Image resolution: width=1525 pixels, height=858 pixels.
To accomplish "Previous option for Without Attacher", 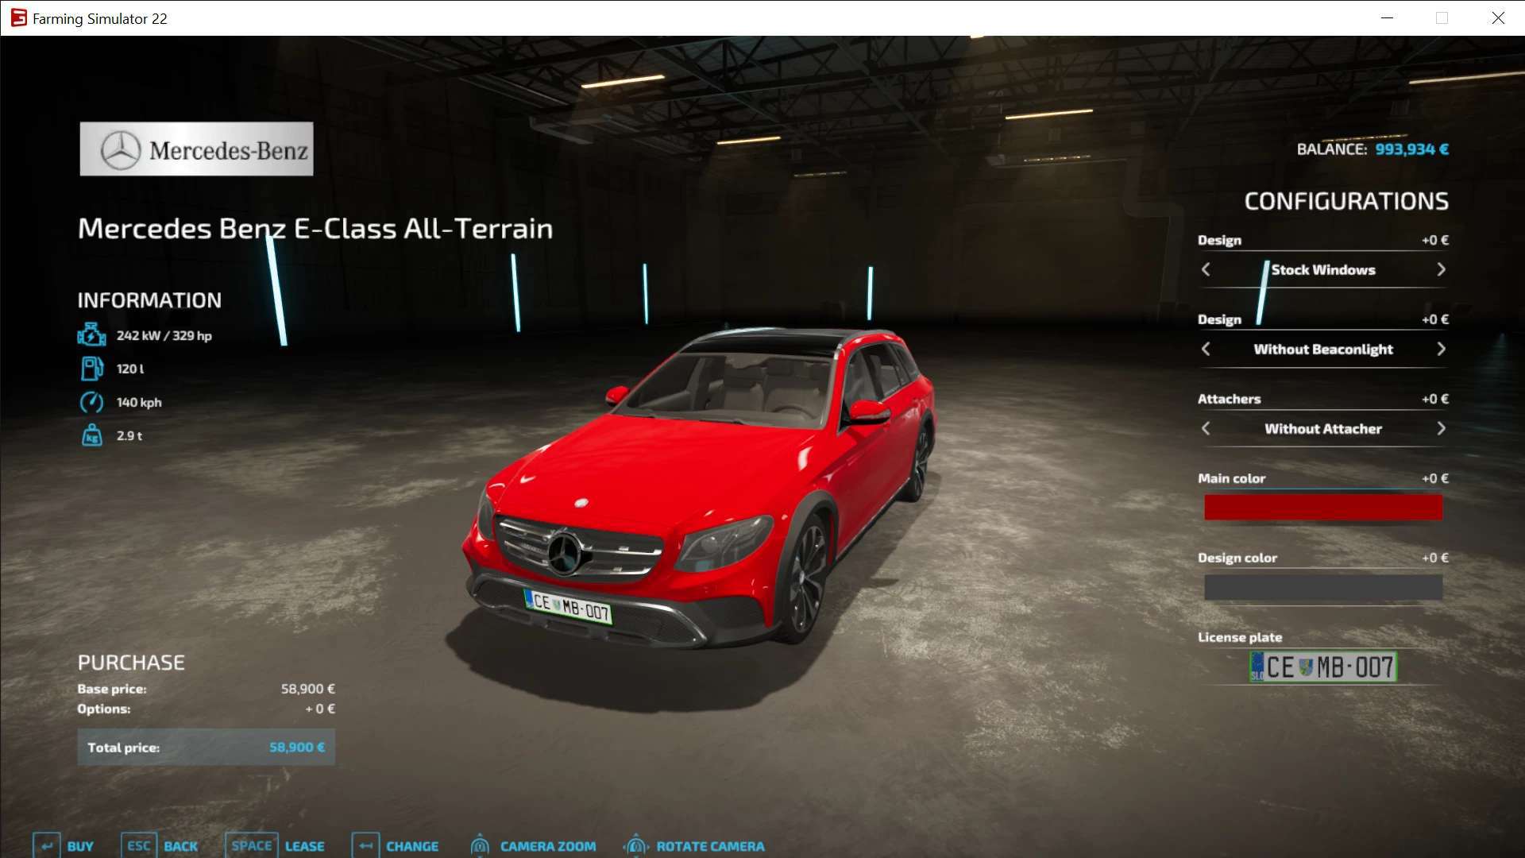I will (x=1206, y=429).
